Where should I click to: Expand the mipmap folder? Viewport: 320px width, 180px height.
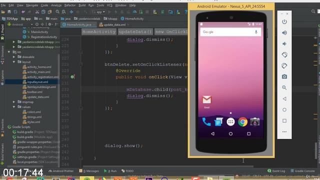(14, 102)
